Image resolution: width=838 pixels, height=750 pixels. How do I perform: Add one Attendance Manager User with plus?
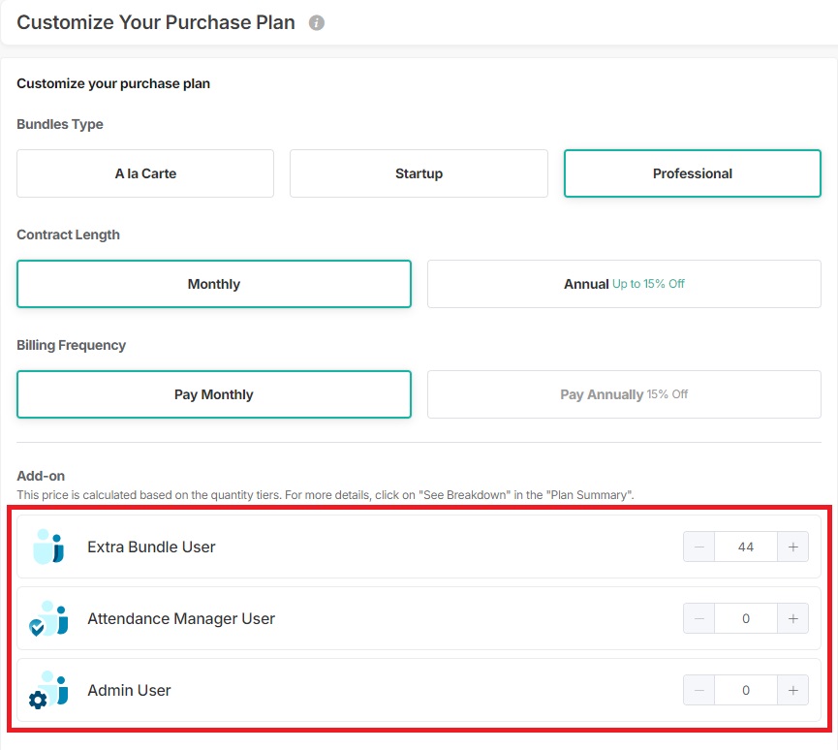(792, 618)
